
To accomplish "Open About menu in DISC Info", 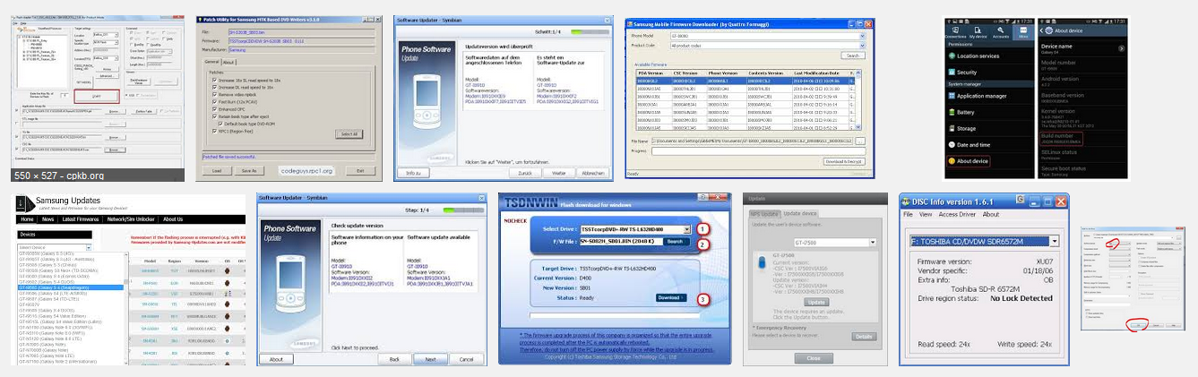I will 991,215.
